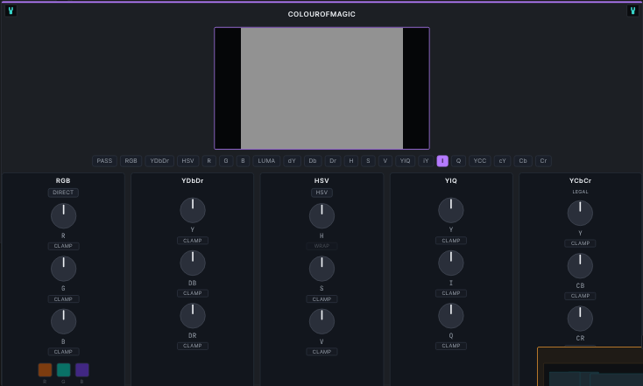Click the highlighted I view mode button
This screenshot has height=386, width=643.
[442, 161]
